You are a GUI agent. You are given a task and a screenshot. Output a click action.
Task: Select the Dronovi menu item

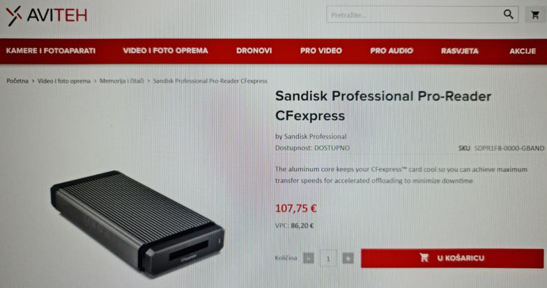(x=254, y=51)
